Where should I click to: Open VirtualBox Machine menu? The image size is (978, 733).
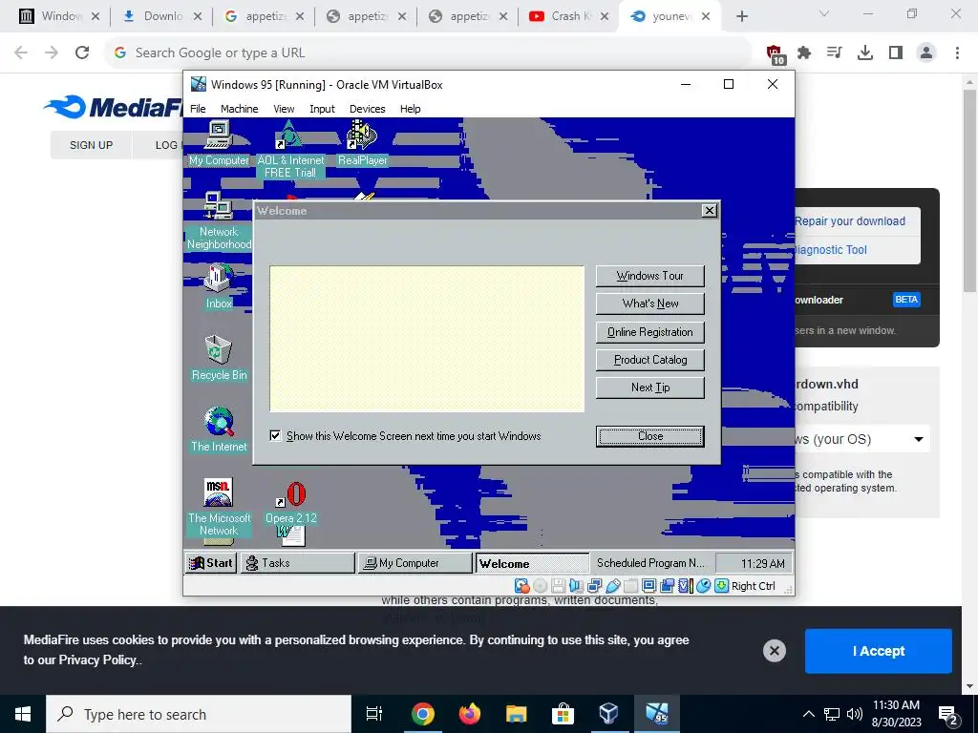pyautogui.click(x=239, y=109)
